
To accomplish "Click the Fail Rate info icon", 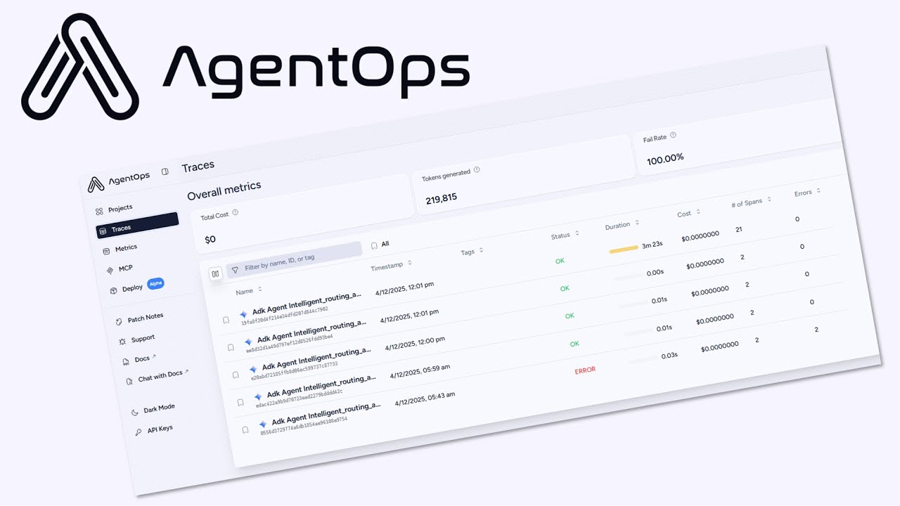I will pos(673,135).
